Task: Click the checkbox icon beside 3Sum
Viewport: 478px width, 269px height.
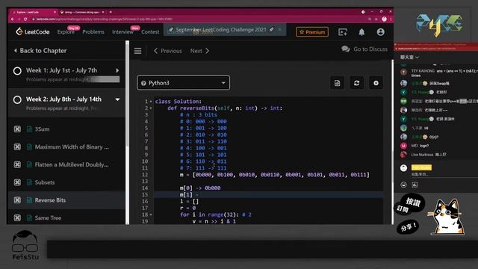Action: click(x=17, y=129)
